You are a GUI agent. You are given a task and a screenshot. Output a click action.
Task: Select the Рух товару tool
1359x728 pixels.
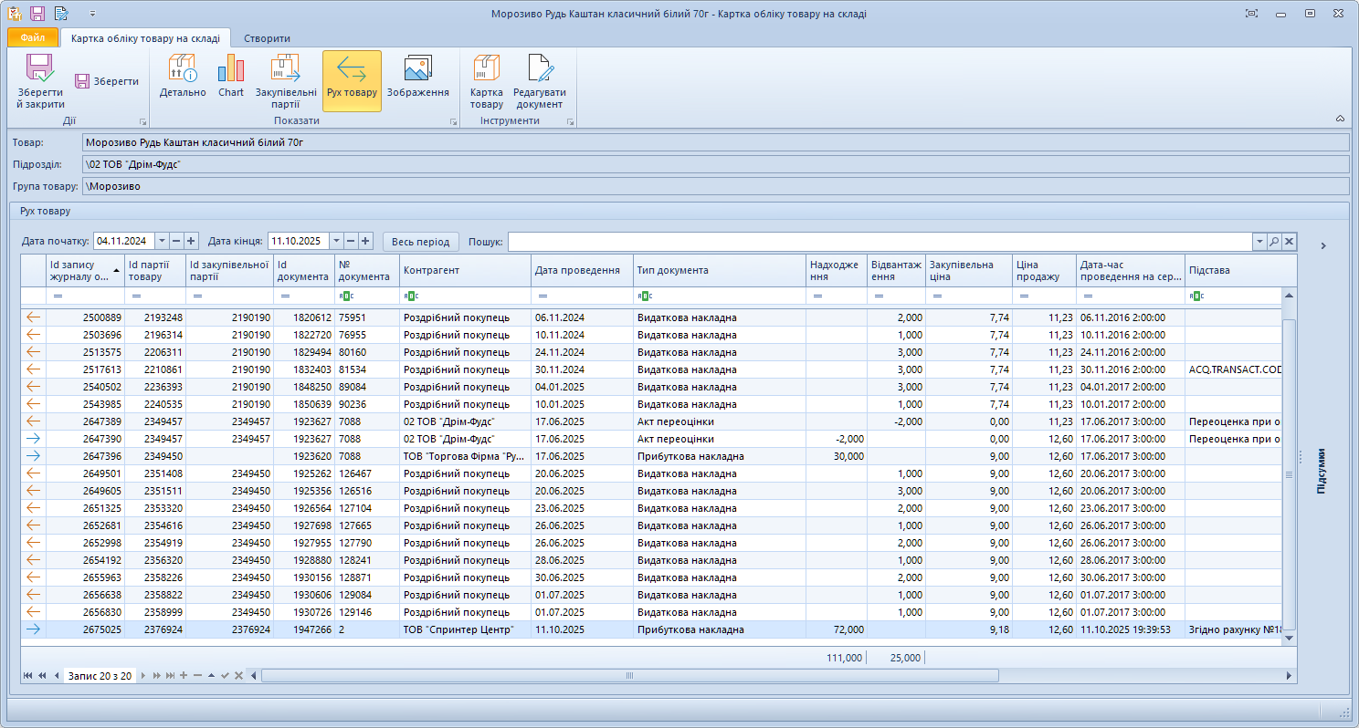tap(350, 80)
